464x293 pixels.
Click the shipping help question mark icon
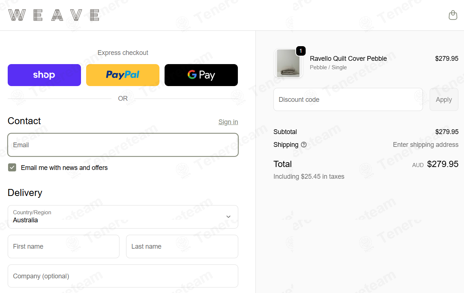pyautogui.click(x=304, y=145)
